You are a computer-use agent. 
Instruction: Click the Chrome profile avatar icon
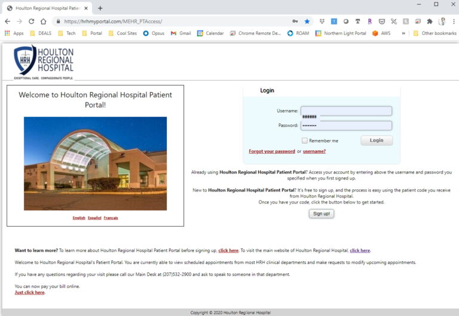click(441, 21)
